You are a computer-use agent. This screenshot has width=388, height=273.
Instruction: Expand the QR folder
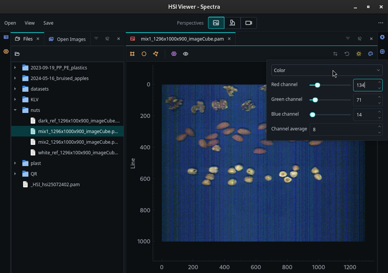pyautogui.click(x=15, y=174)
